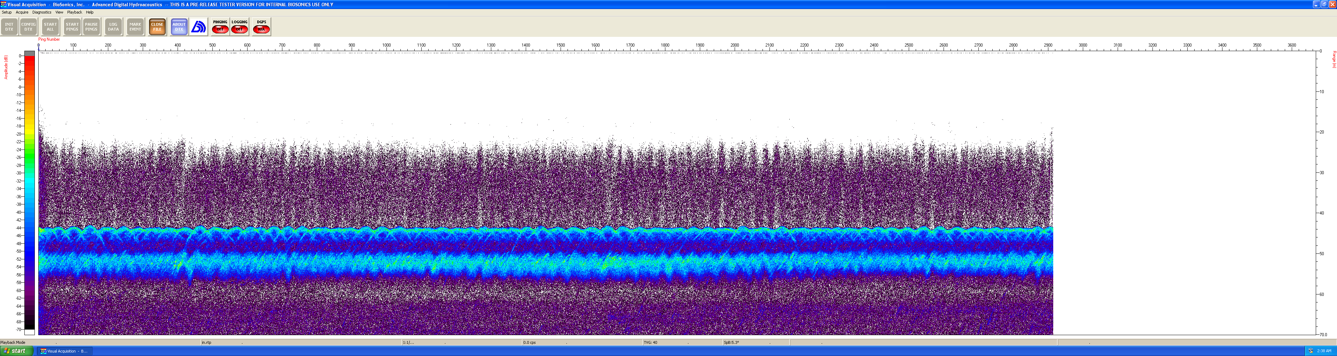Open the View menu
The height and width of the screenshot is (356, 1337).
tap(59, 13)
